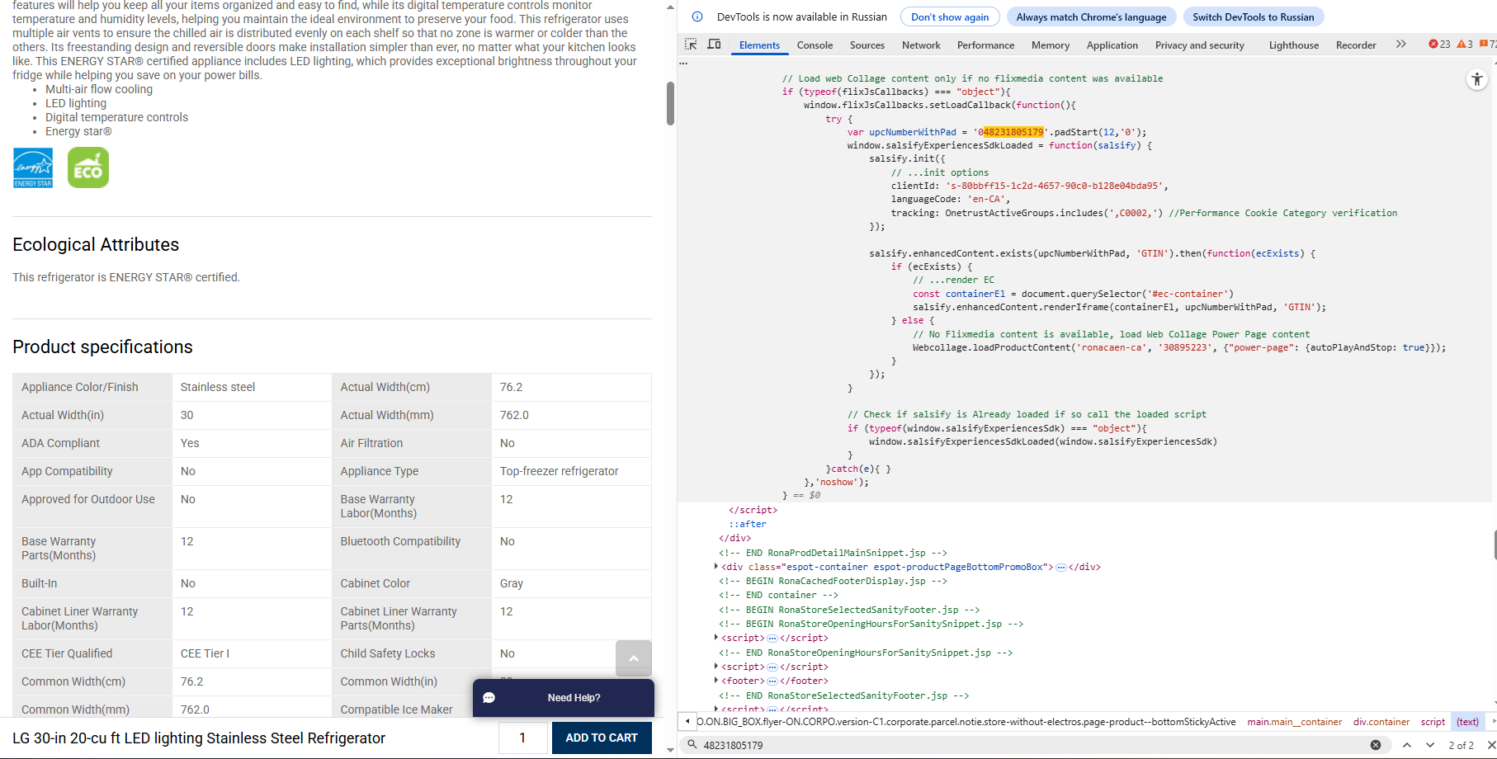The width and height of the screenshot is (1497, 759).
Task: Open the Network tab
Action: click(921, 45)
